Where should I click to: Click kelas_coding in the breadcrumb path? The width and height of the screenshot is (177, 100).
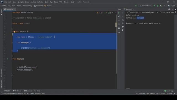click(x=28, y=6)
